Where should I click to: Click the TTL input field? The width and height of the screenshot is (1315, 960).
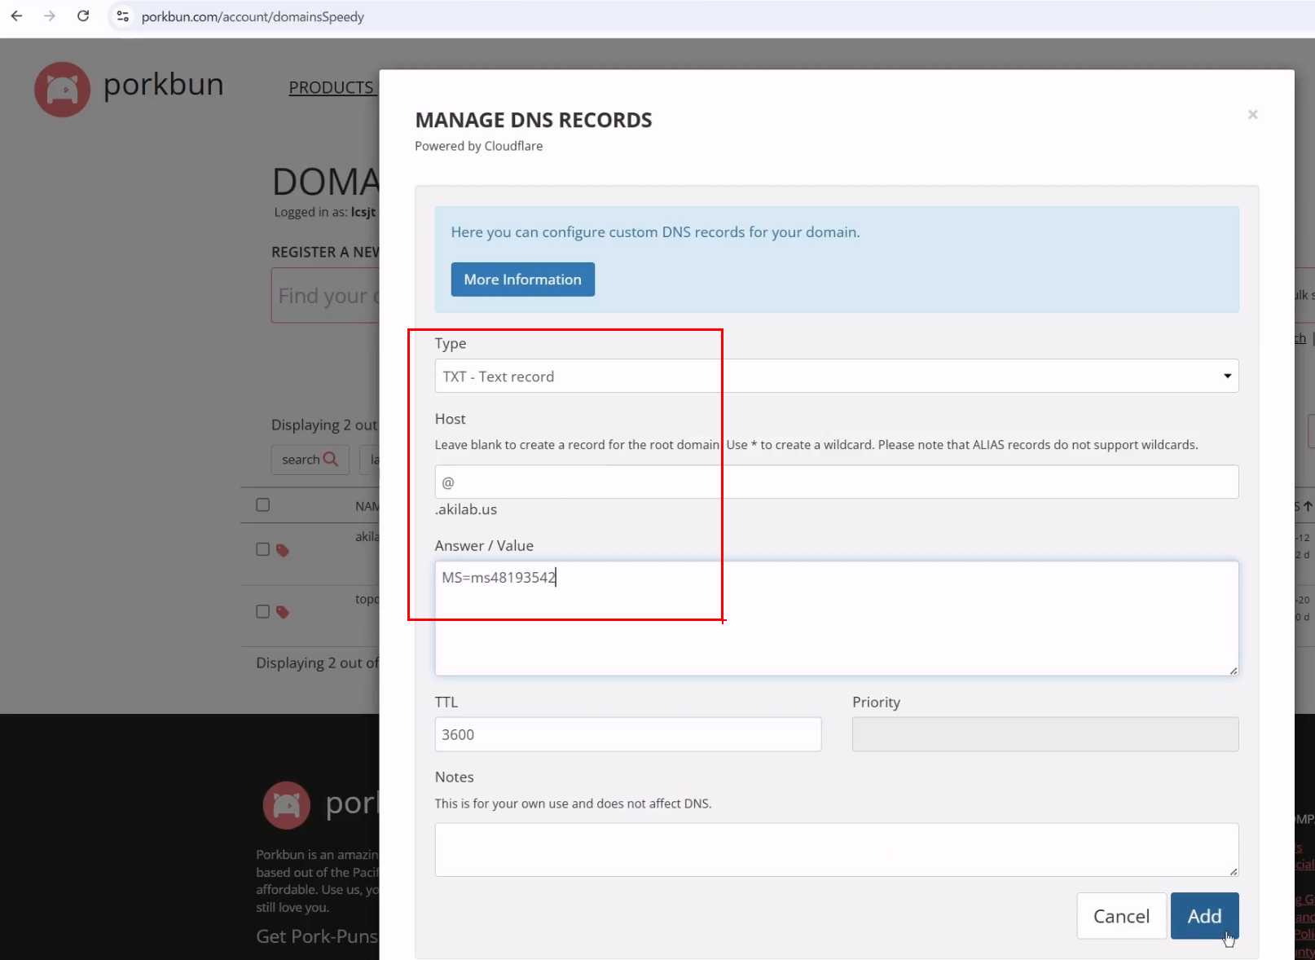coord(627,734)
